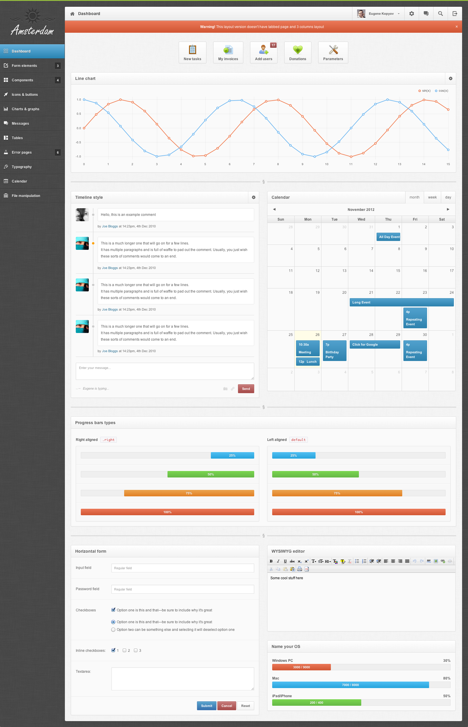Open the My invoices shortcut
This screenshot has height=727, width=468.
[228, 52]
